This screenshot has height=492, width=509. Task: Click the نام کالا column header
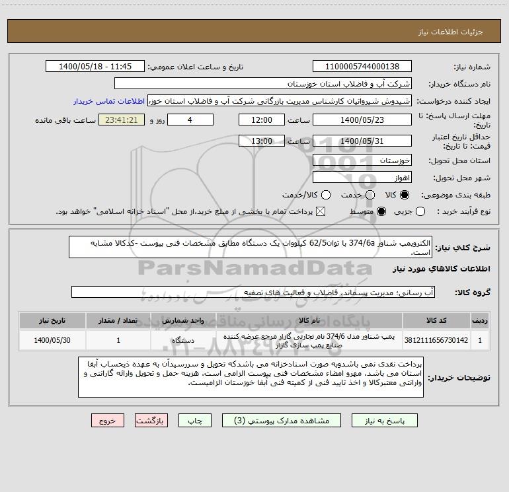click(x=309, y=320)
